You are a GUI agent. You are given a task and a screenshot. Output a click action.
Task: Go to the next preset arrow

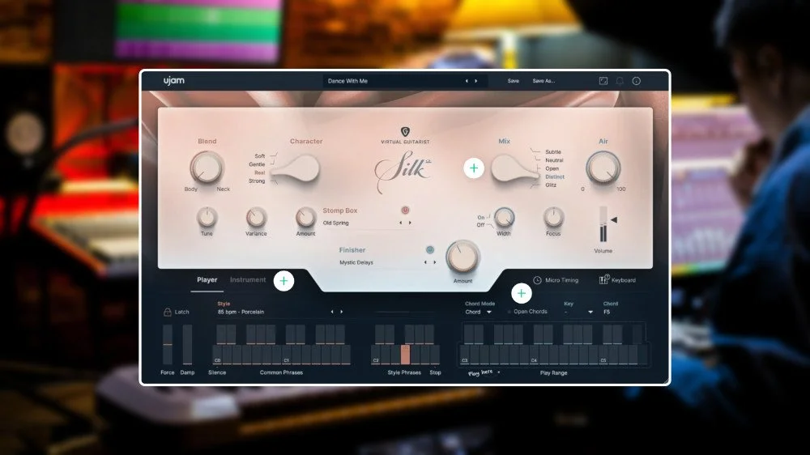[x=475, y=81]
